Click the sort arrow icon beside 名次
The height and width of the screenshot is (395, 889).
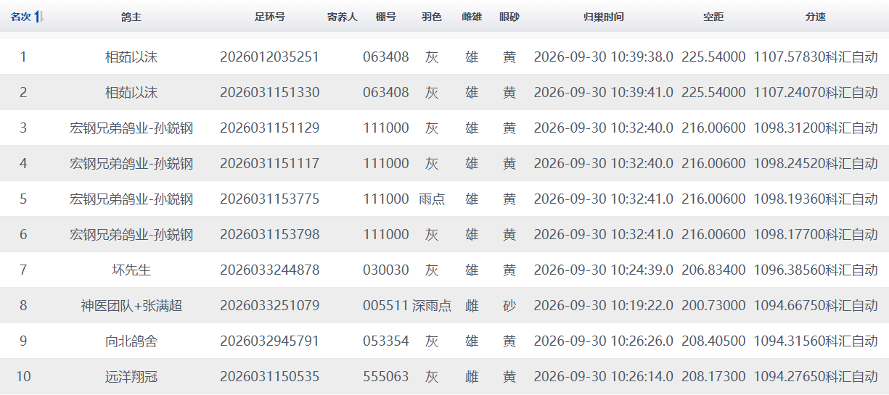(x=39, y=17)
